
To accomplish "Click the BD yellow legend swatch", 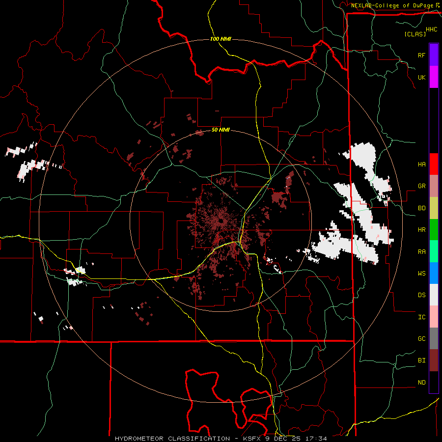I will pyautogui.click(x=434, y=208).
